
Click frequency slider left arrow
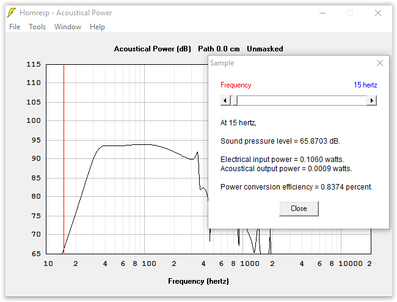click(225, 101)
